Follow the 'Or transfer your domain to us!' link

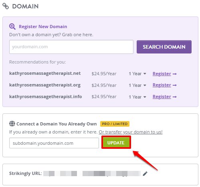(x=131, y=132)
